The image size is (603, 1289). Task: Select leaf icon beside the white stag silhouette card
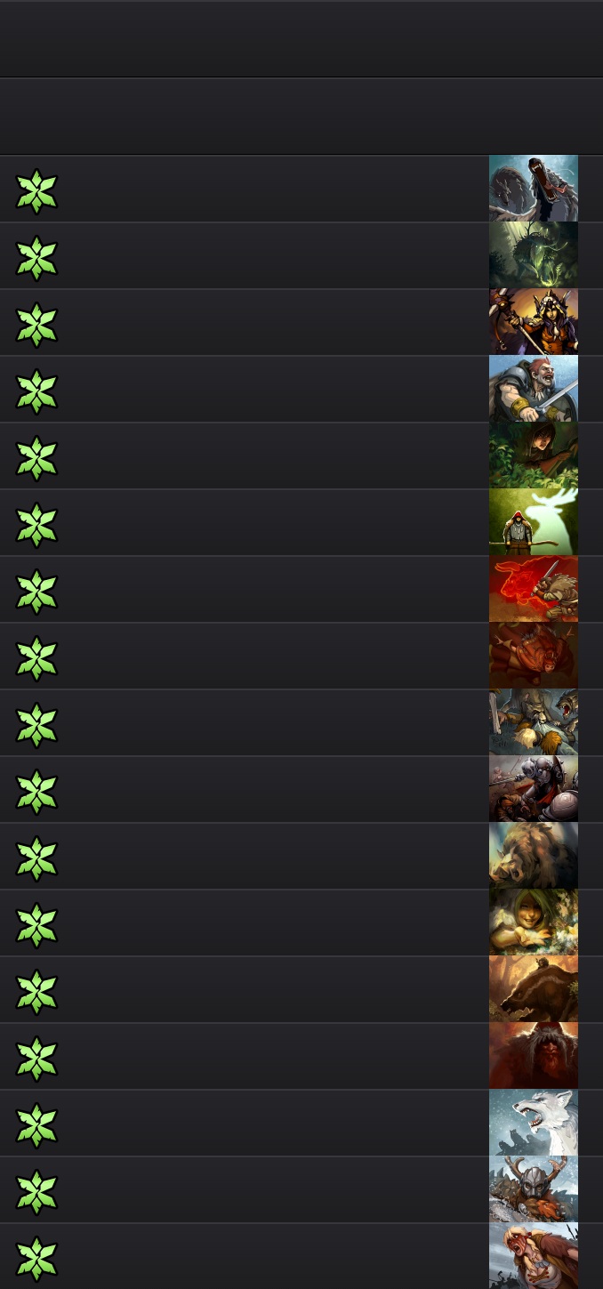[36, 525]
